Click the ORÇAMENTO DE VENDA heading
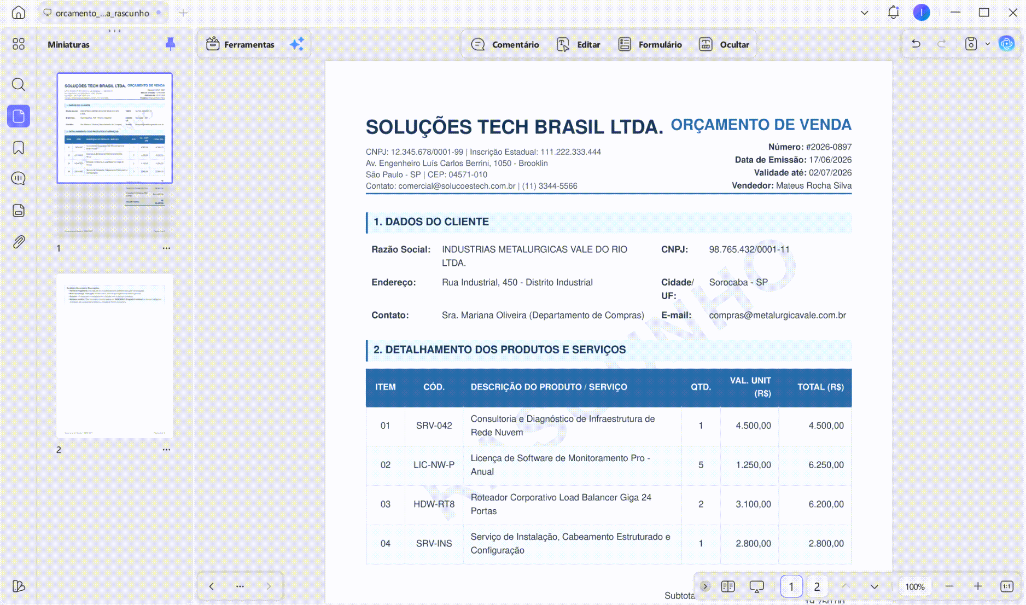The width and height of the screenshot is (1026, 605). [x=761, y=125]
